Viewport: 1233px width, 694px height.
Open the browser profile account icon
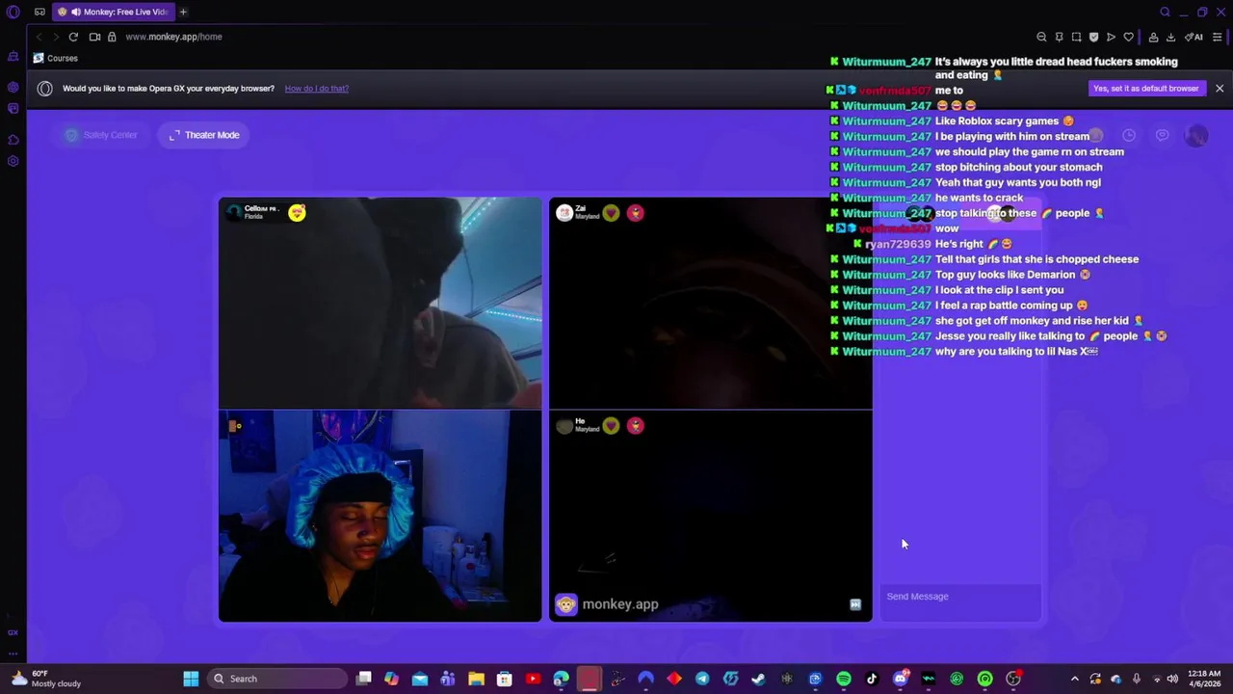[x=1153, y=37]
